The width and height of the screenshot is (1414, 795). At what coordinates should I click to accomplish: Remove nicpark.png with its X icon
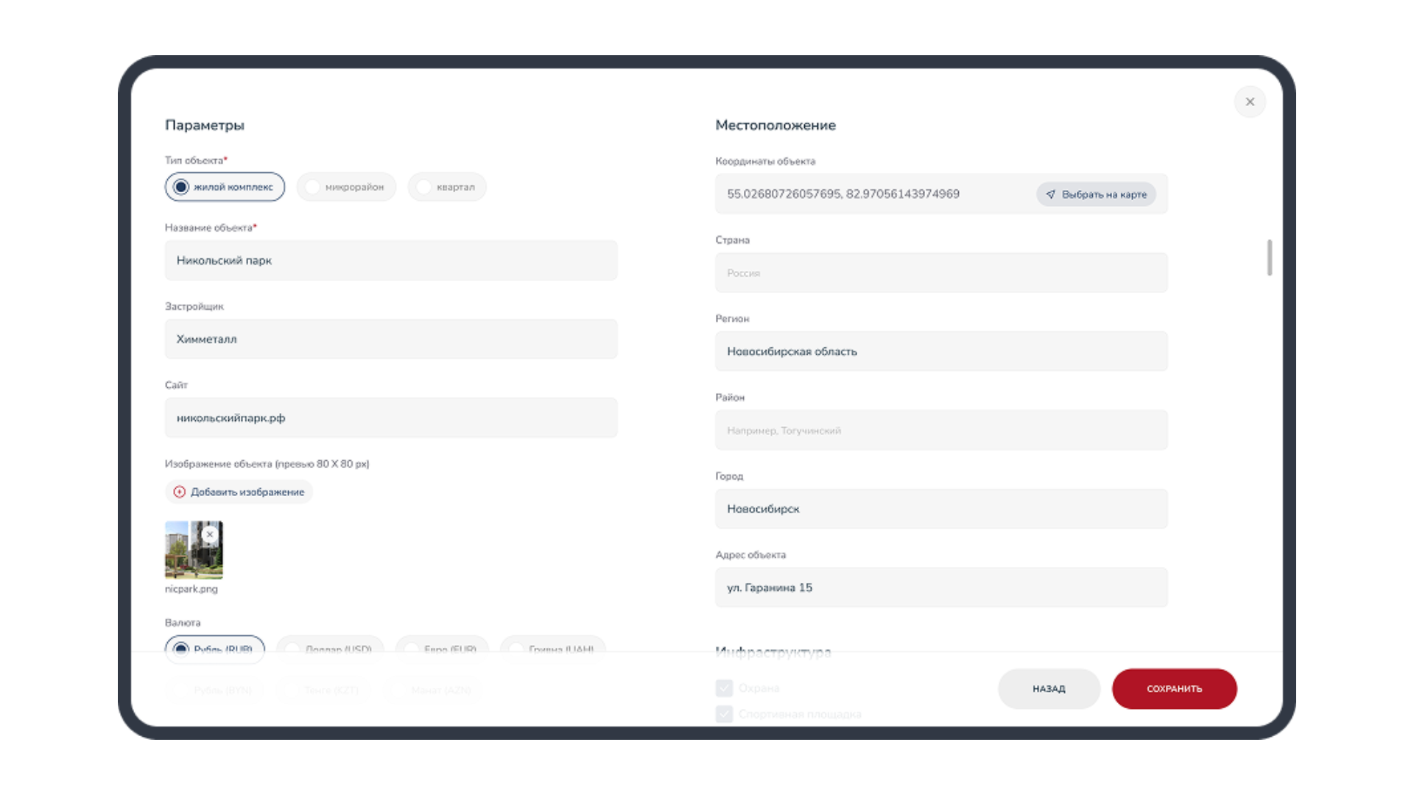(x=210, y=534)
